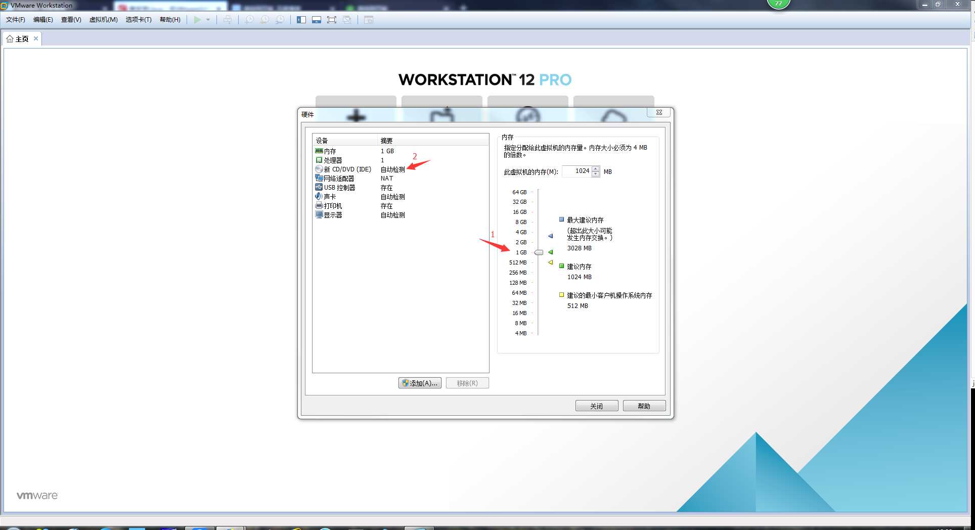Click the green recommended memory marker
Viewport: 975px width, 530px height.
point(551,252)
